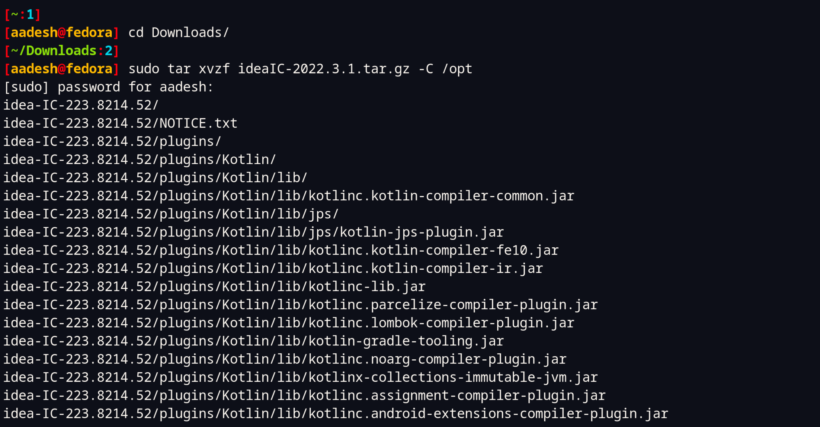
Task: Click the sudo password prompt line
Action: (x=109, y=87)
